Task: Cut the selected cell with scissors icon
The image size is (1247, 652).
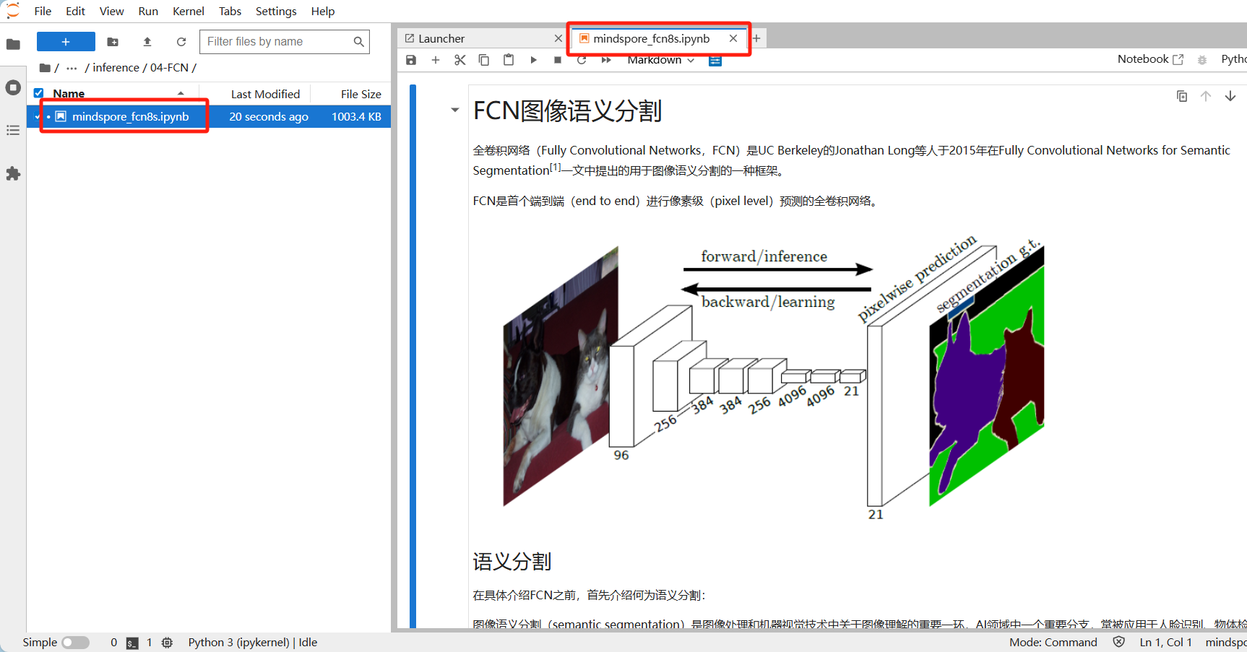Action: (459, 60)
